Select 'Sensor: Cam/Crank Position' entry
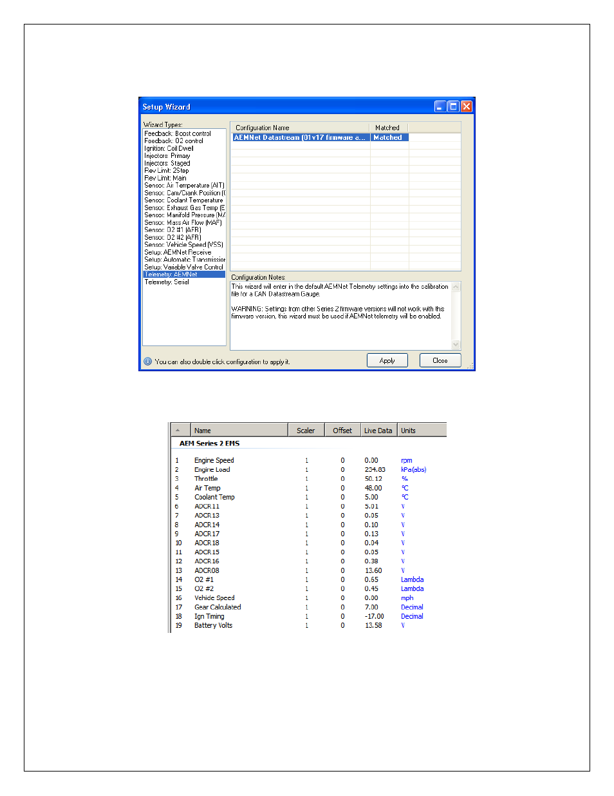 pyautogui.click(x=185, y=193)
